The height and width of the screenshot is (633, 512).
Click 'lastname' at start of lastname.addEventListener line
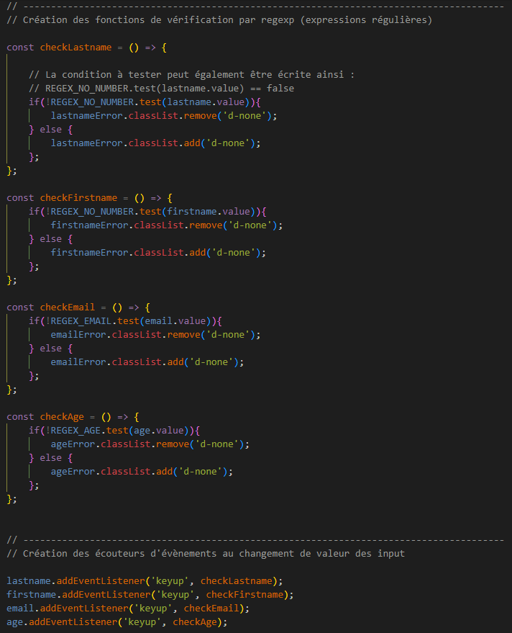[x=29, y=581]
